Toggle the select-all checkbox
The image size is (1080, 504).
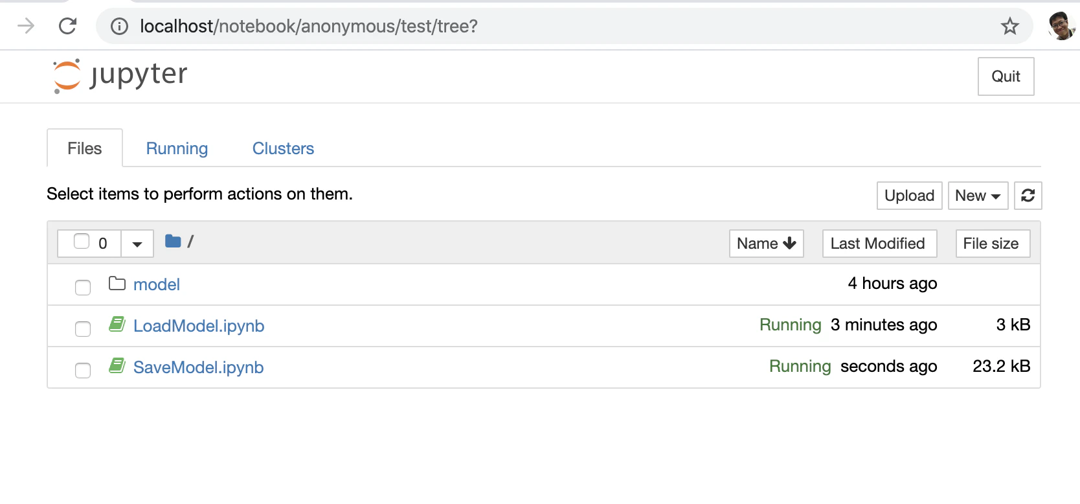[x=82, y=242]
